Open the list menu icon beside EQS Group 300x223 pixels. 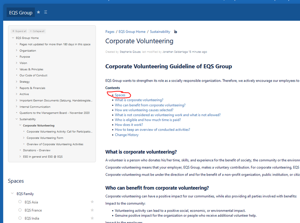click(46, 12)
